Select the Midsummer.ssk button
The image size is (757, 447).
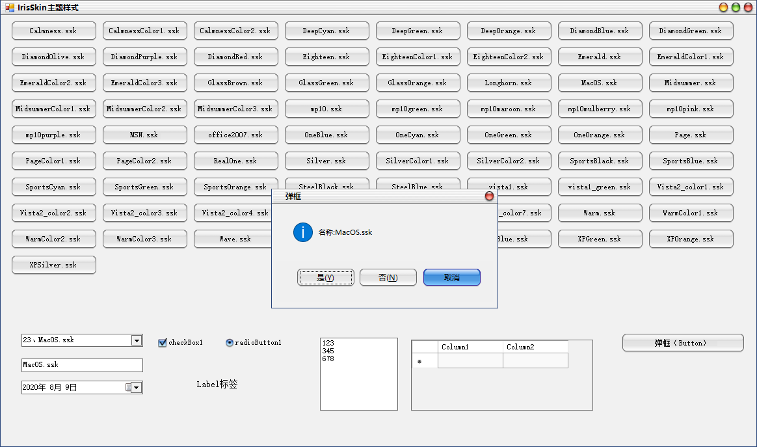pyautogui.click(x=691, y=83)
